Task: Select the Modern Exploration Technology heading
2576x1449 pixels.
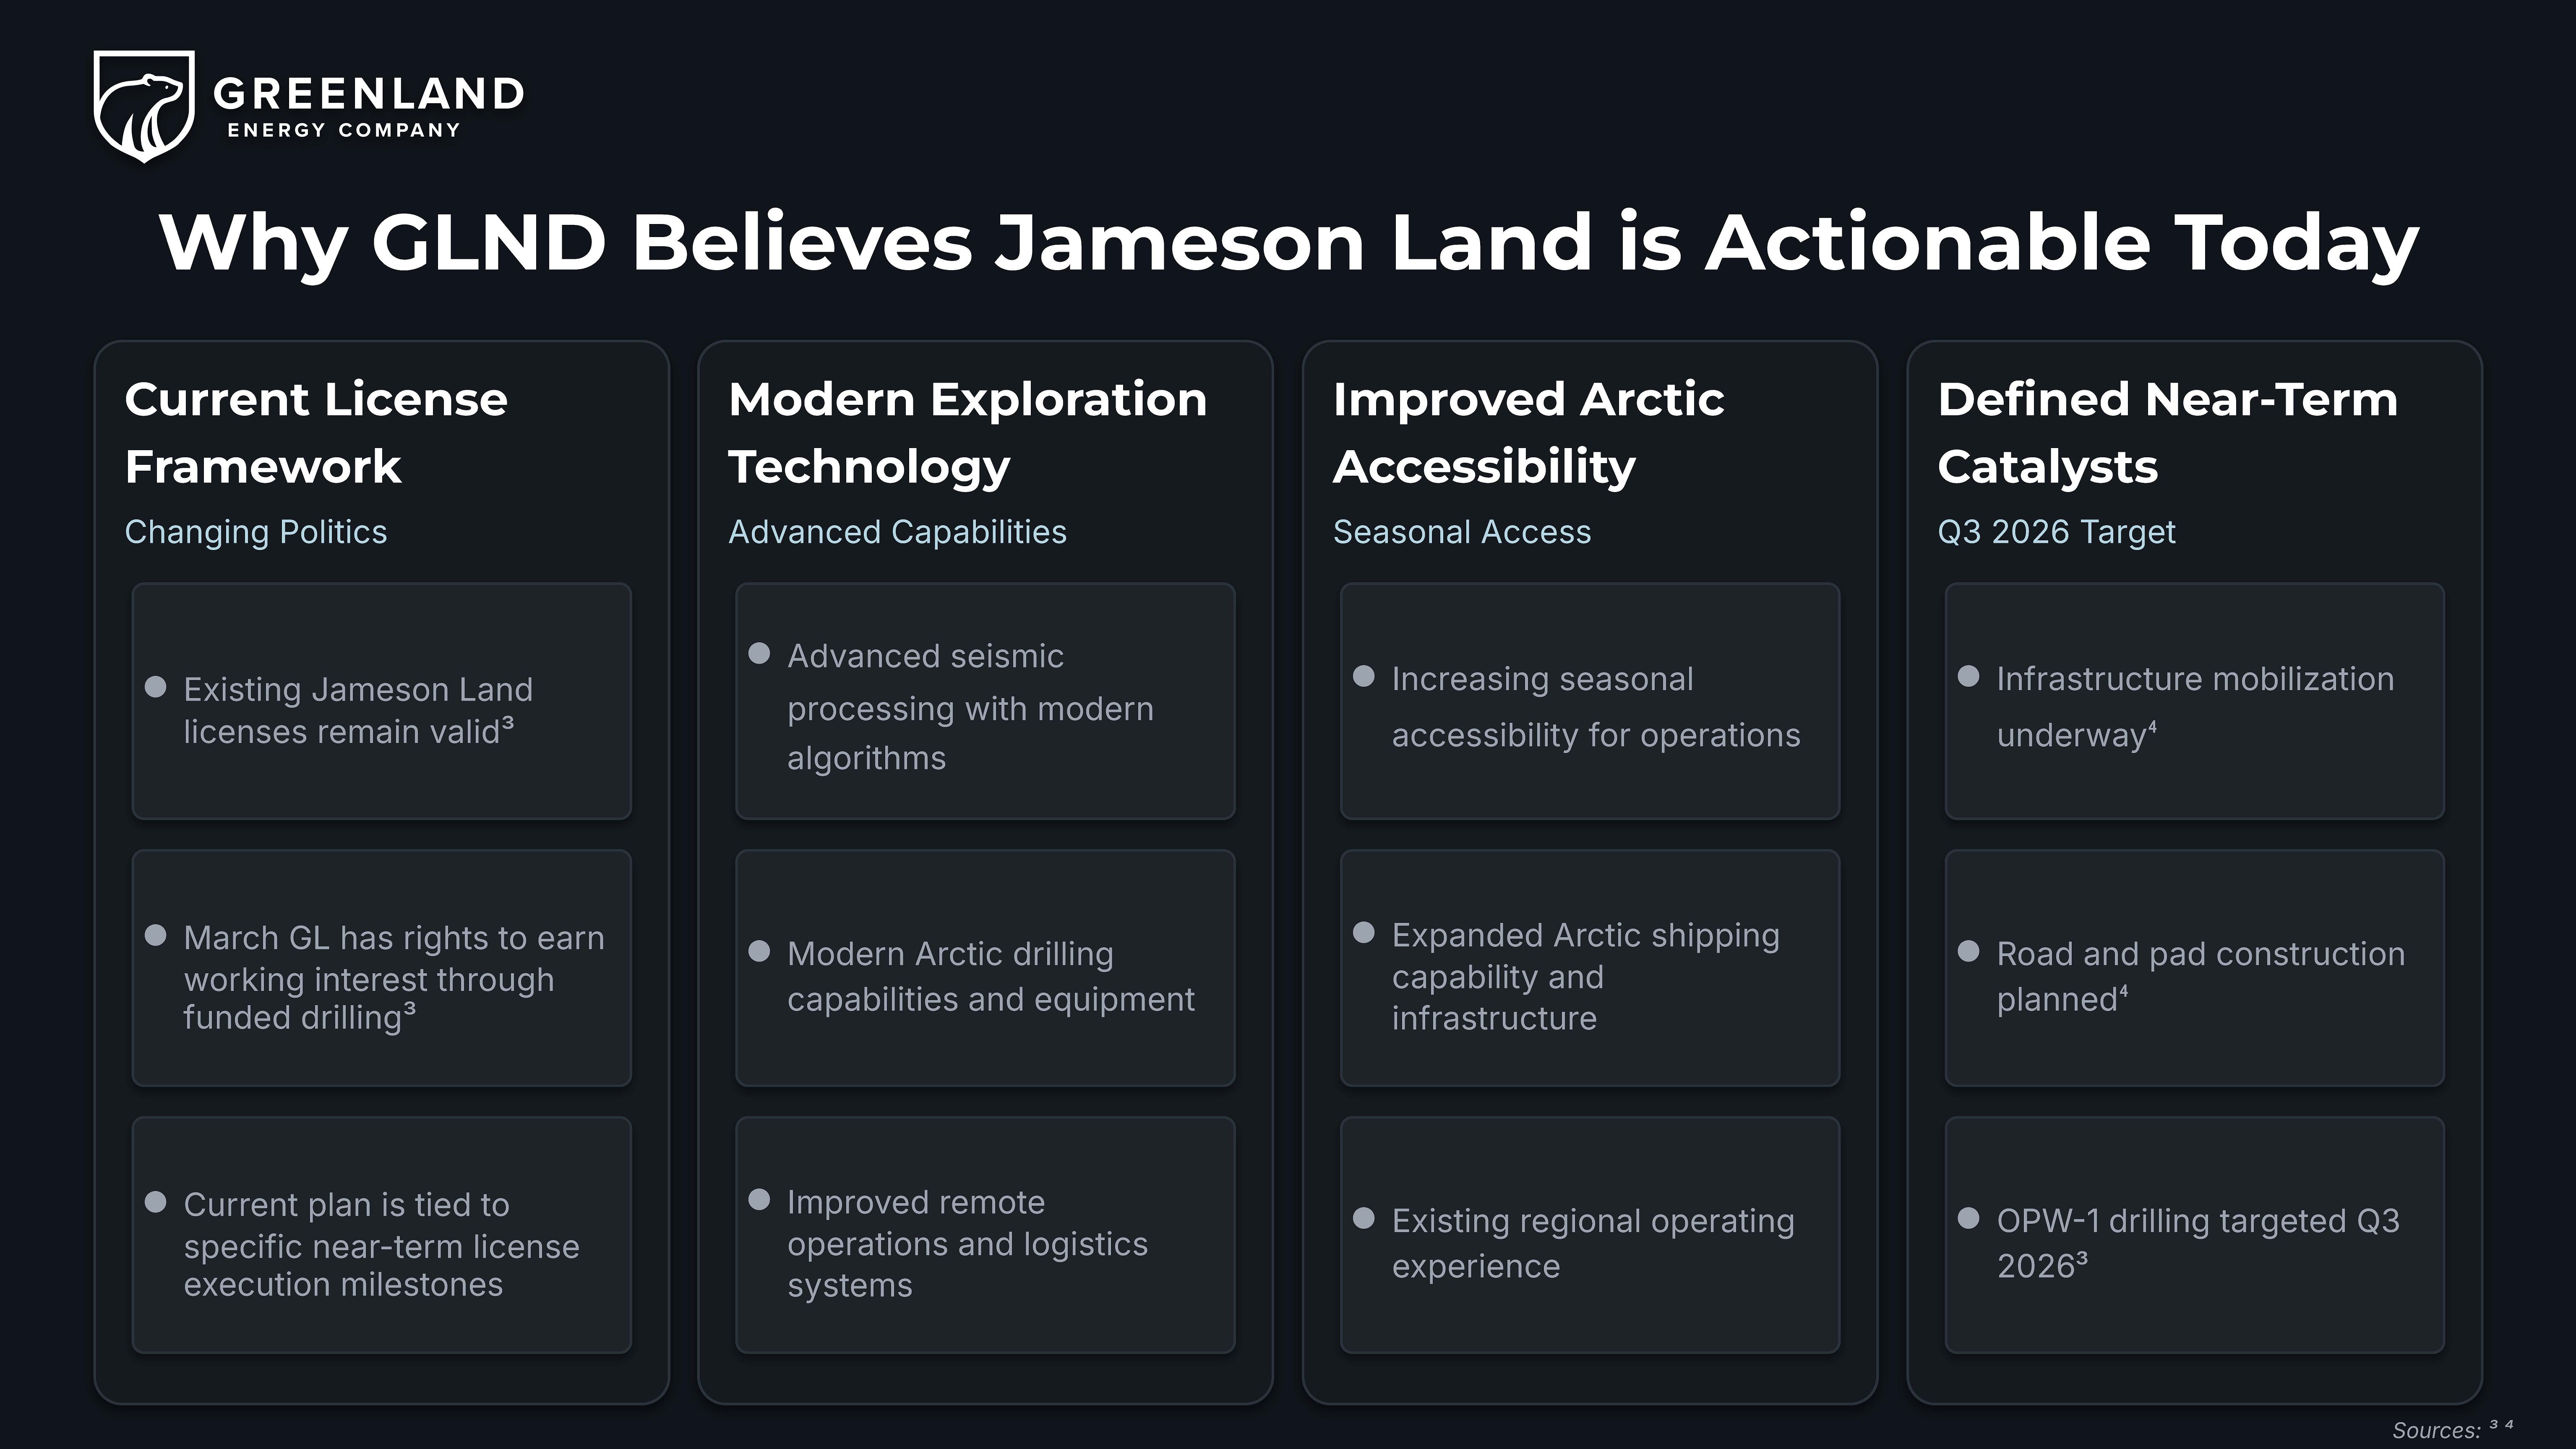Action: [968, 432]
